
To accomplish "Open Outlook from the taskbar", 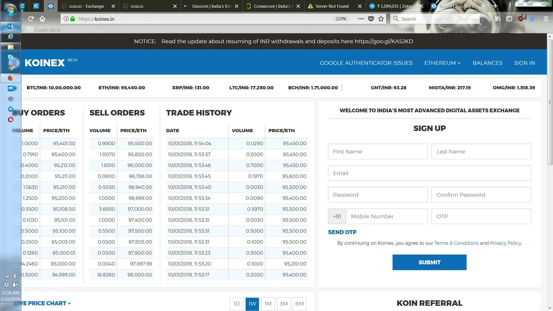I will [10, 26].
